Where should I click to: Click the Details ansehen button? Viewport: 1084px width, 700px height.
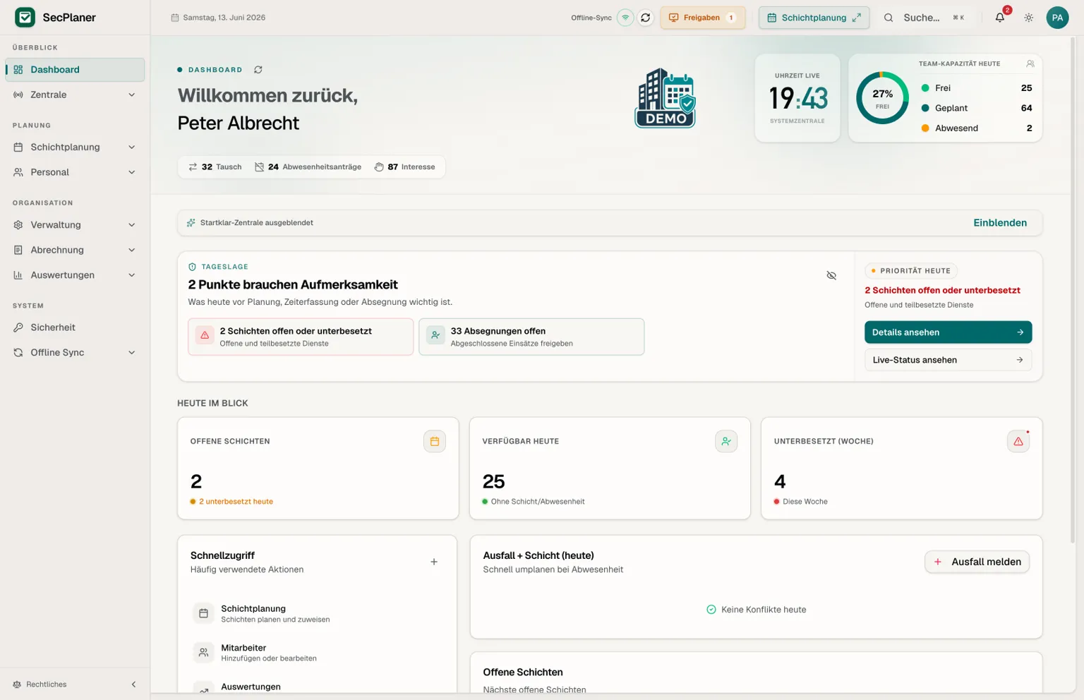point(948,332)
